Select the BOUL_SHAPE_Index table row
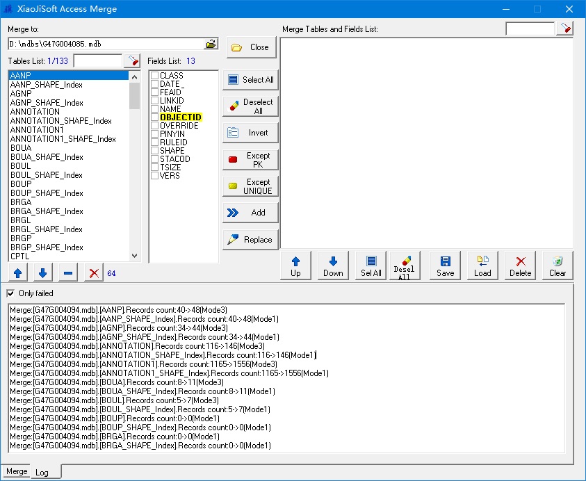The width and height of the screenshot is (586, 481). (68, 175)
